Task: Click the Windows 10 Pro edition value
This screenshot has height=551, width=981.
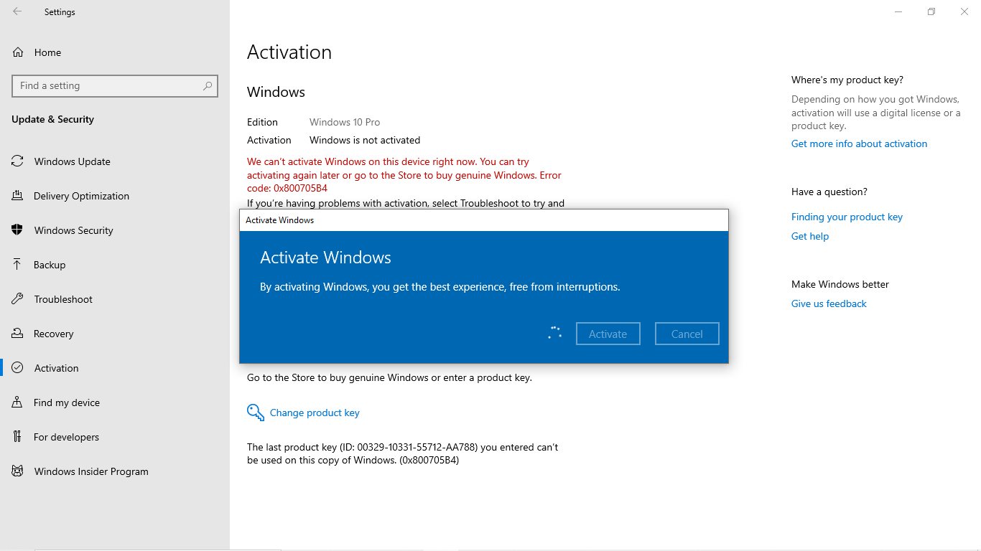Action: [345, 122]
